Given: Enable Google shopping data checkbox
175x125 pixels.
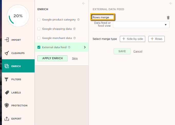Looking at the screenshot, I should [x=39, y=29].
